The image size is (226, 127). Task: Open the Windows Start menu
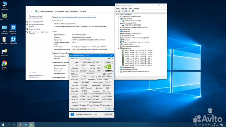3,124
